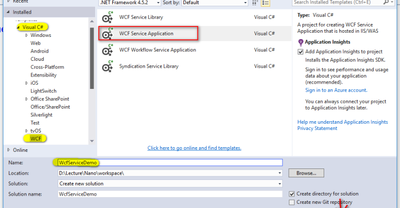This screenshot has width=400, height=208.
Task: Click the tree scrollbar down arrow
Action: pyautogui.click(x=92, y=141)
